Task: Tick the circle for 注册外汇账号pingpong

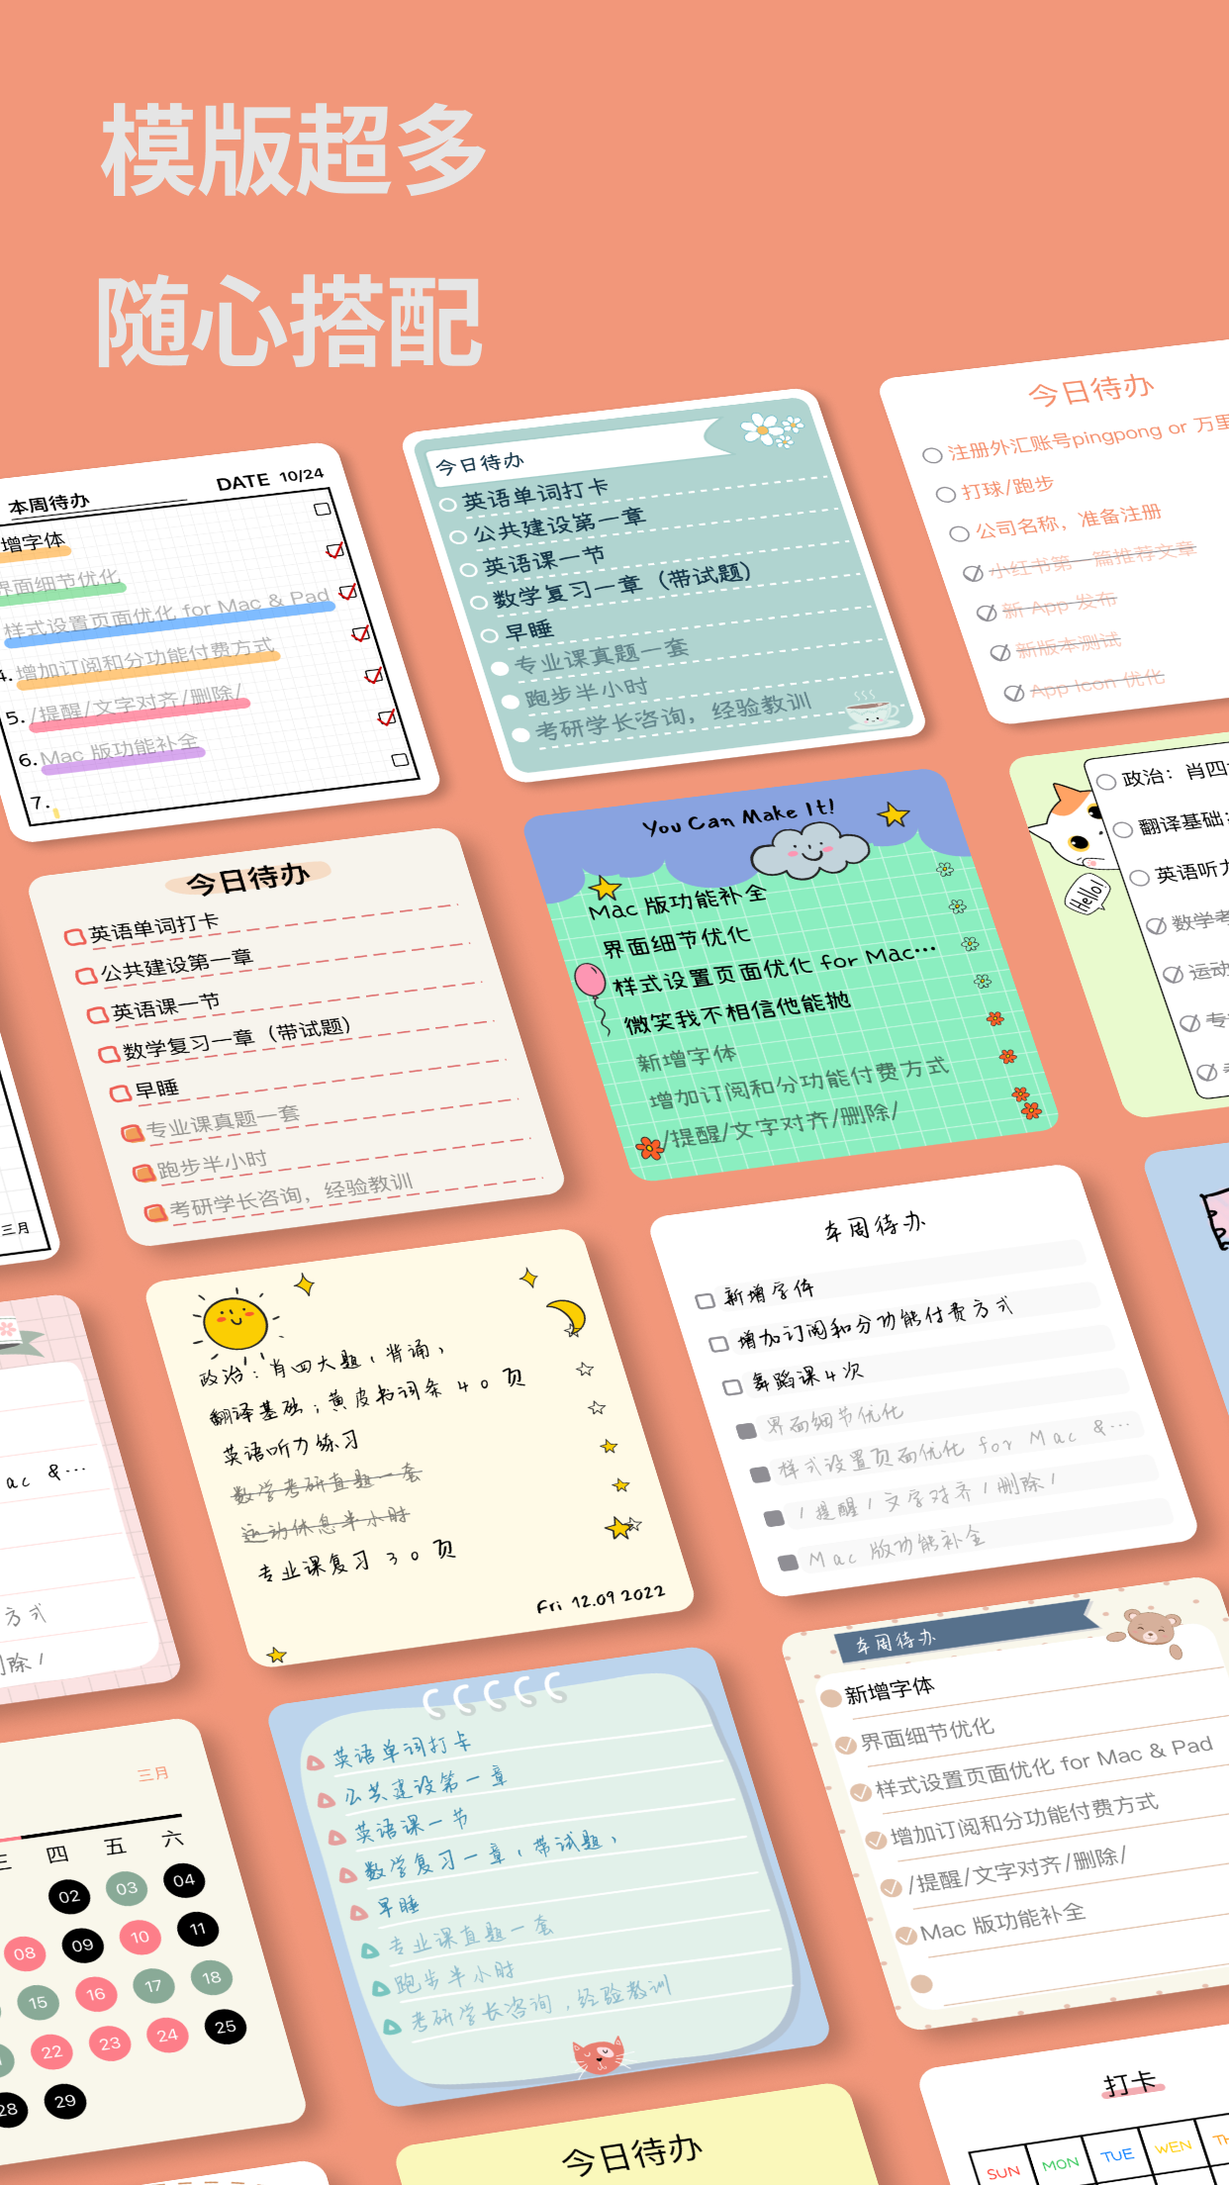Action: click(932, 455)
